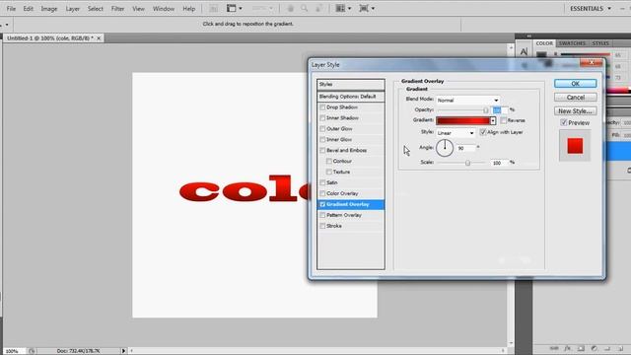Adjust the Opacity slider handle
Screen dimensions: 631x355
point(486,109)
